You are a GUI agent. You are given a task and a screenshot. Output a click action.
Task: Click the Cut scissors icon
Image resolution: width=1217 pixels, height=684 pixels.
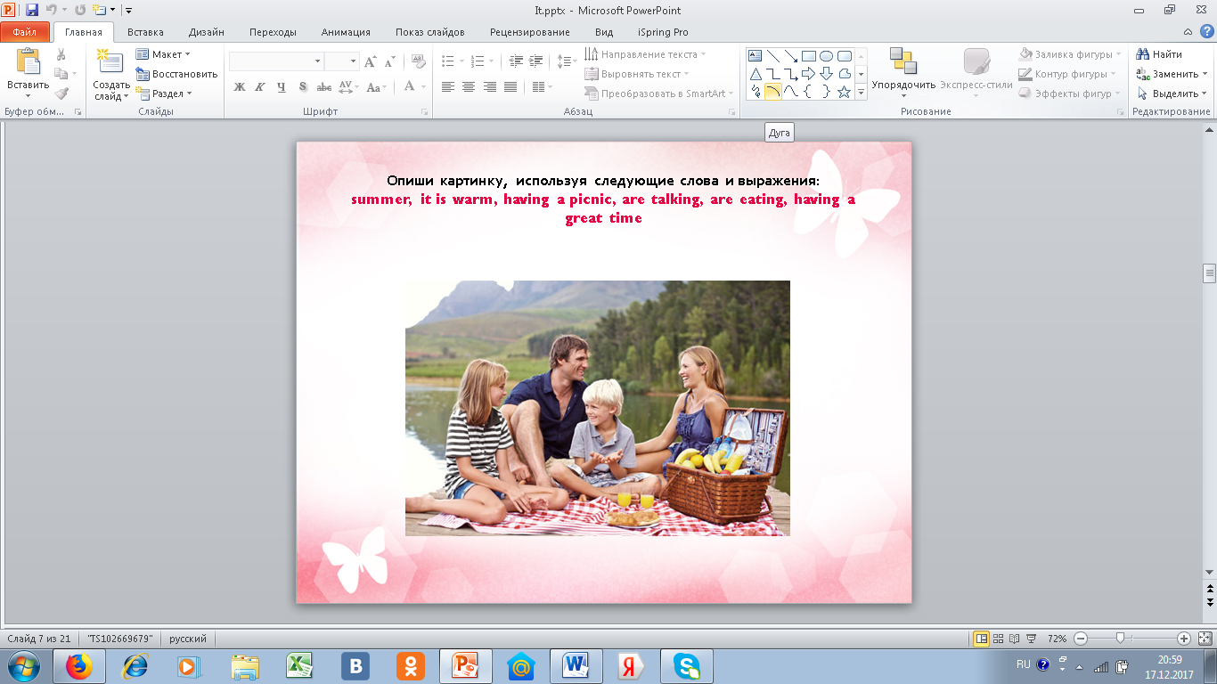(61, 54)
